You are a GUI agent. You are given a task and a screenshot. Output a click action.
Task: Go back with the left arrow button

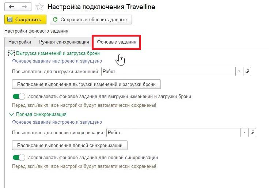click(x=11, y=7)
